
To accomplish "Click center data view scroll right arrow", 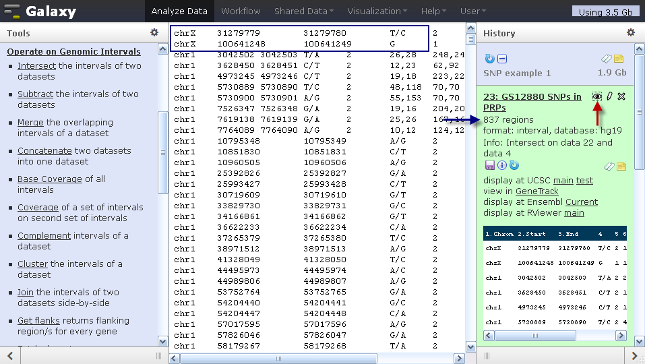I will [459, 358].
